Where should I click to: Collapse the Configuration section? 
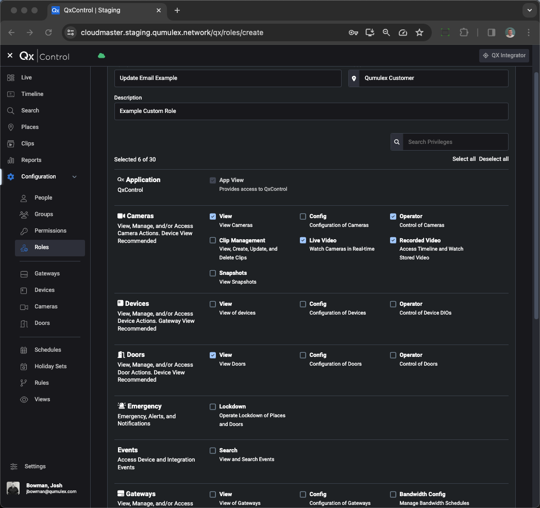click(75, 176)
